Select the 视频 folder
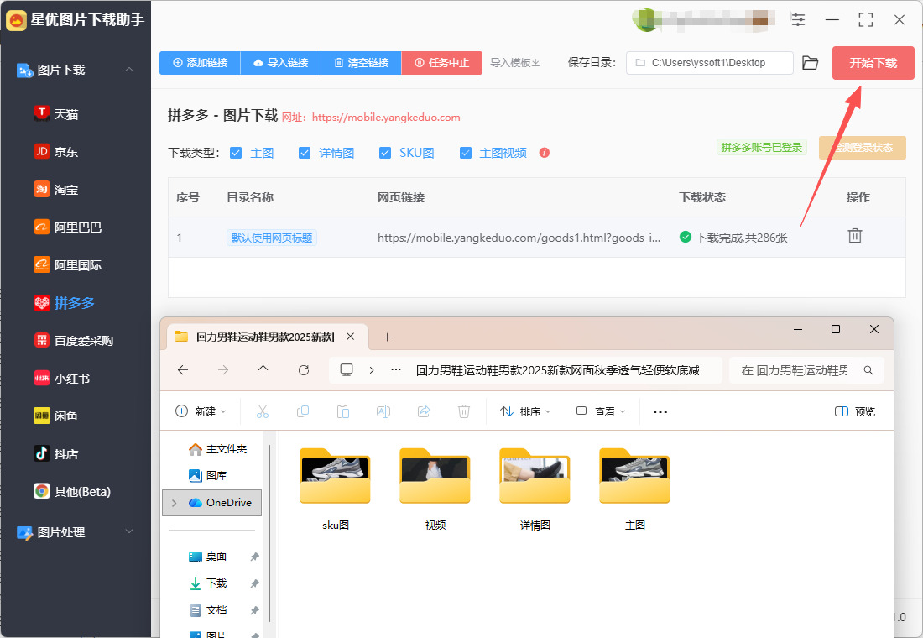Image resolution: width=923 pixels, height=638 pixels. click(435, 489)
